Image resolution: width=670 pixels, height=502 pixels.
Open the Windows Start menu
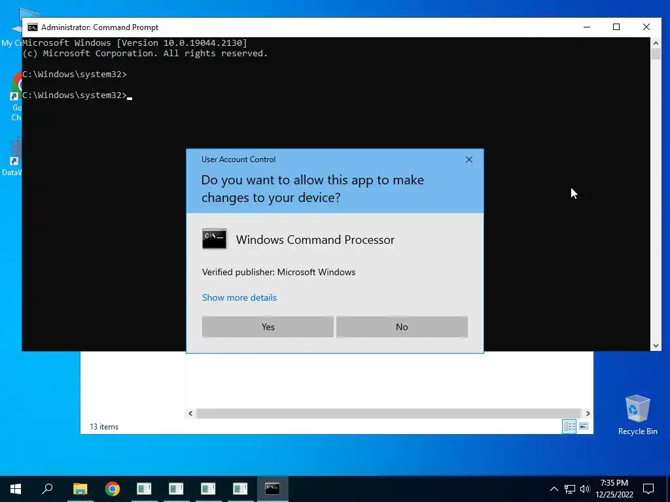pyautogui.click(x=16, y=489)
